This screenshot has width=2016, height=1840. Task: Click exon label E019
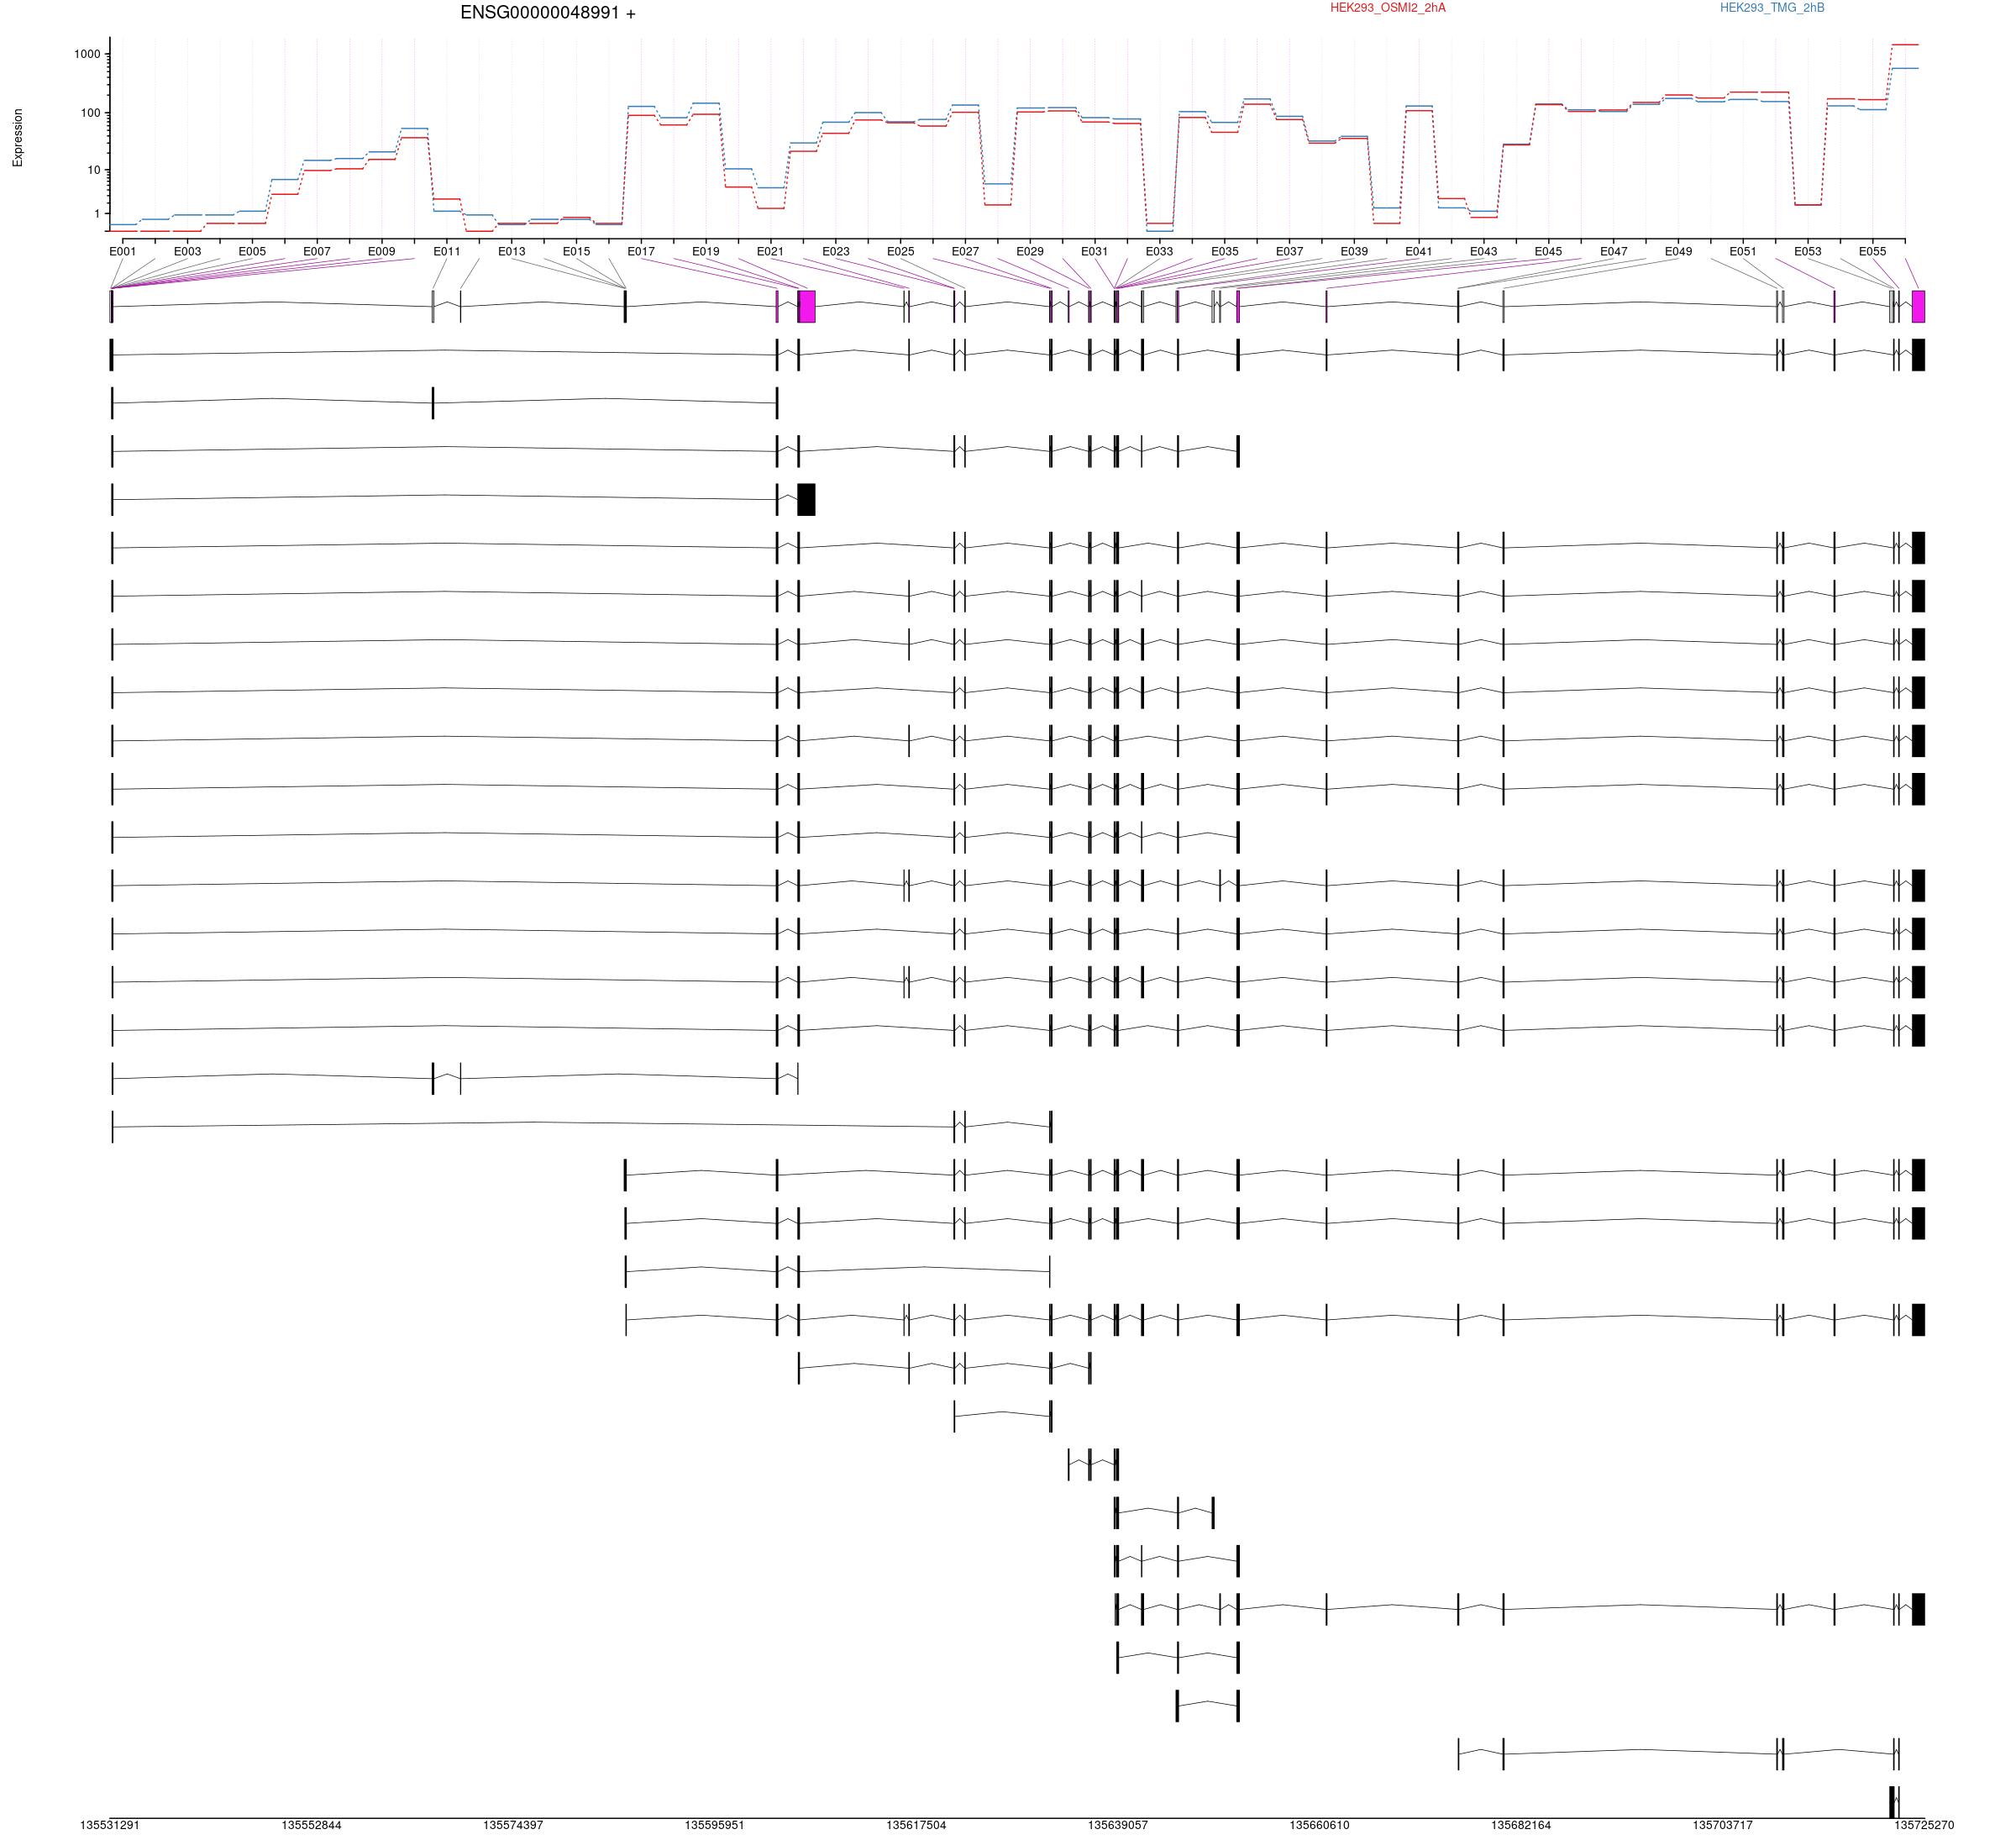706,252
